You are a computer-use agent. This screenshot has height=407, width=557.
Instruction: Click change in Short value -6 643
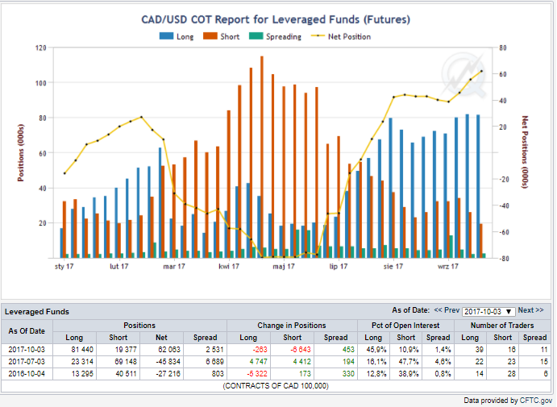coord(301,350)
